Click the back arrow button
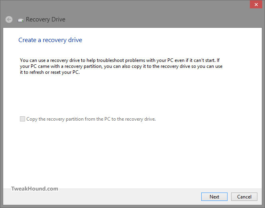 coord(9,19)
